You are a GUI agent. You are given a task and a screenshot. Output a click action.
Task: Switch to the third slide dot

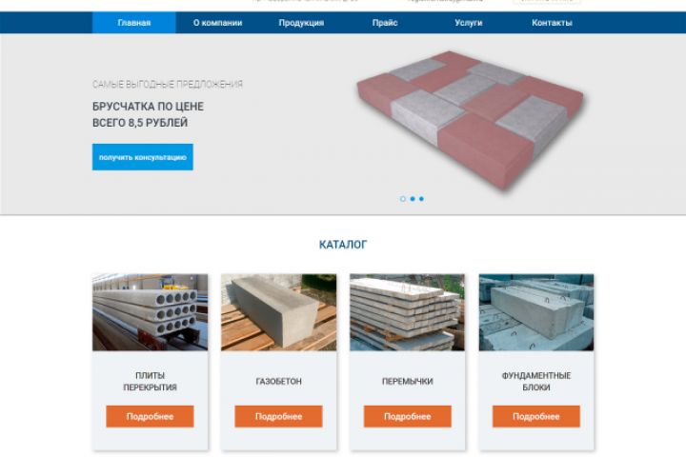[421, 199]
